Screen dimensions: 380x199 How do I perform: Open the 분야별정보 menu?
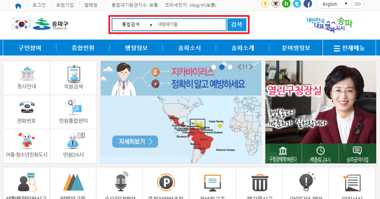296,48
